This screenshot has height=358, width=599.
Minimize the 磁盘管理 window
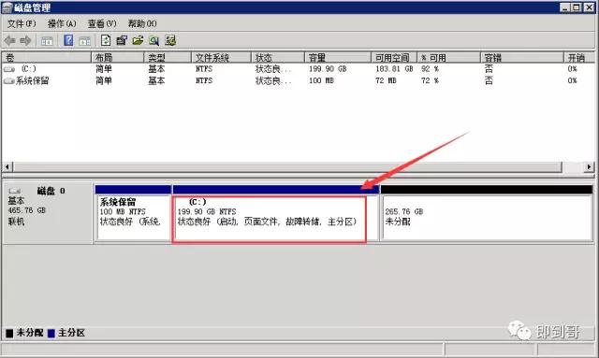click(x=565, y=7)
